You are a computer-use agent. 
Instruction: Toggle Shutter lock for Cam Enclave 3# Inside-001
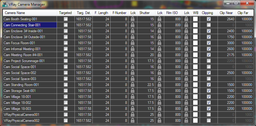point(160,31)
